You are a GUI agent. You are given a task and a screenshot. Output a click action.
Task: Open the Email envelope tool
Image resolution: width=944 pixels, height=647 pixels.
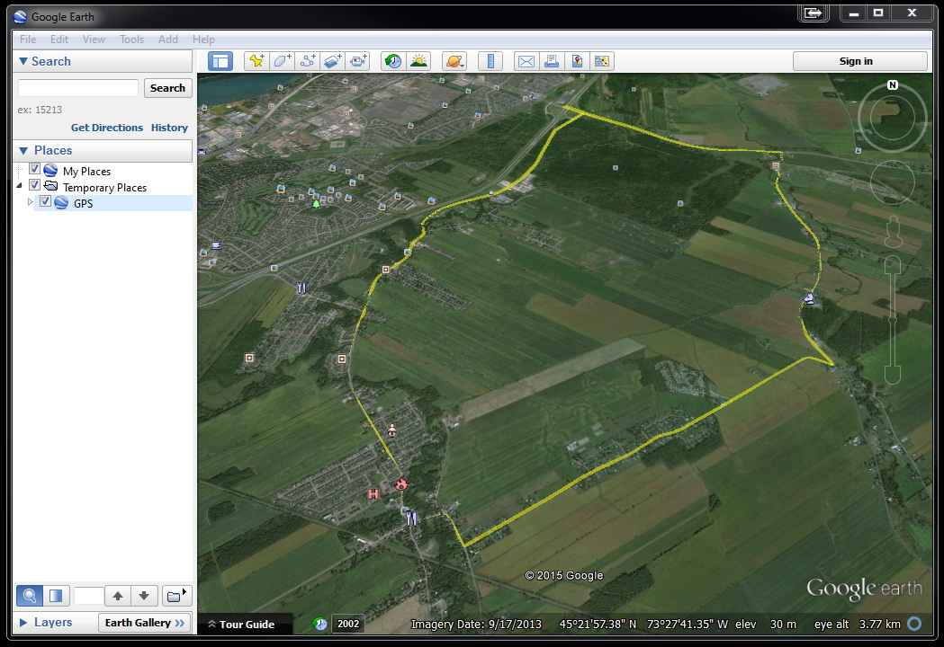[526, 61]
